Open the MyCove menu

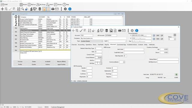(31, 4)
